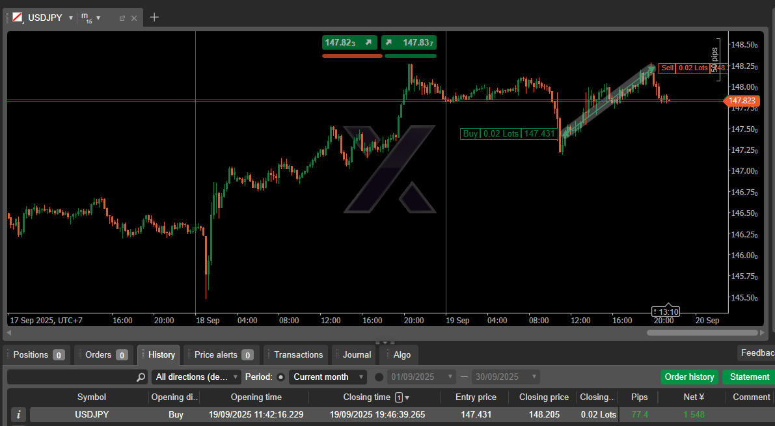Open the Statement report
This screenshot has height=426, width=775.
(x=749, y=377)
